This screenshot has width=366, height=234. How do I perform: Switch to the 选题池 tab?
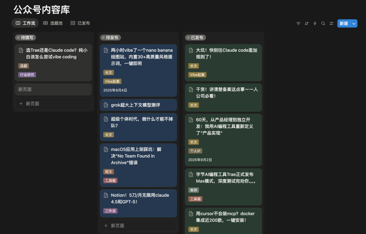[x=53, y=23]
